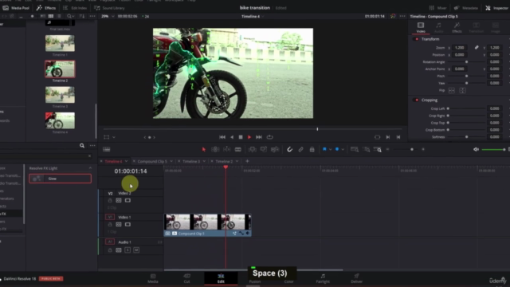Viewport: 510px width, 287px height.
Task: Toggle Position Lock padlock in toolbar
Action: pyautogui.click(x=312, y=149)
